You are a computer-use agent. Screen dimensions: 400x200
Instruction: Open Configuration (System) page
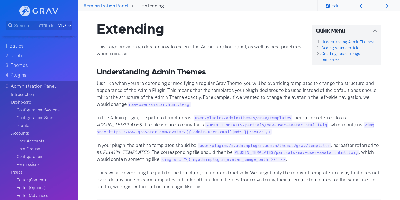38,110
